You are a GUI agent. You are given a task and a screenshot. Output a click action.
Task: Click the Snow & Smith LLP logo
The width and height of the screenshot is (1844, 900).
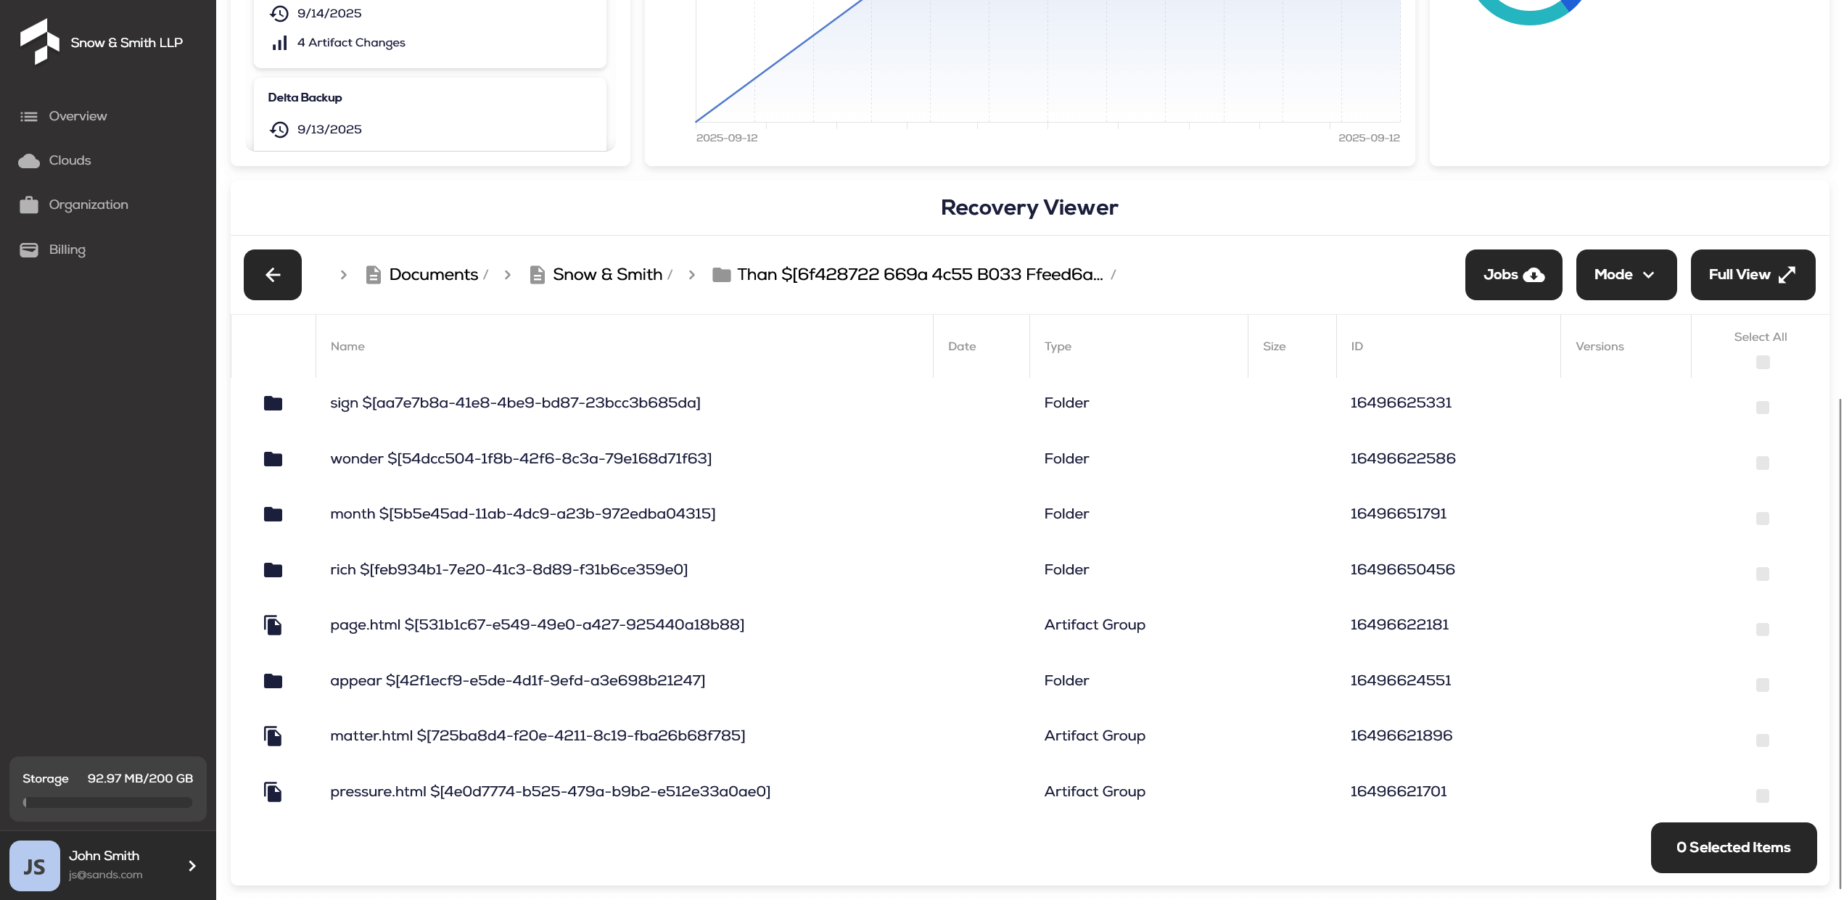point(39,41)
